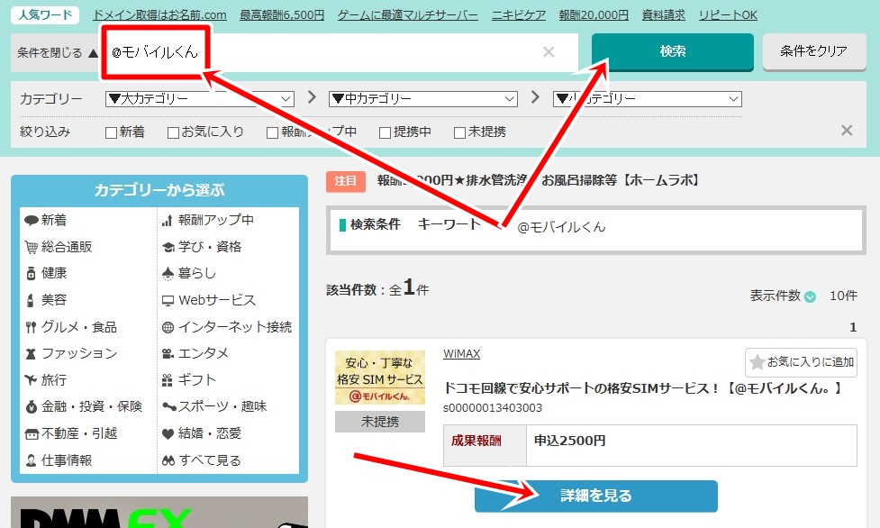Click the 結婚・恋愛 heart icon
This screenshot has width=880, height=528.
point(168,433)
